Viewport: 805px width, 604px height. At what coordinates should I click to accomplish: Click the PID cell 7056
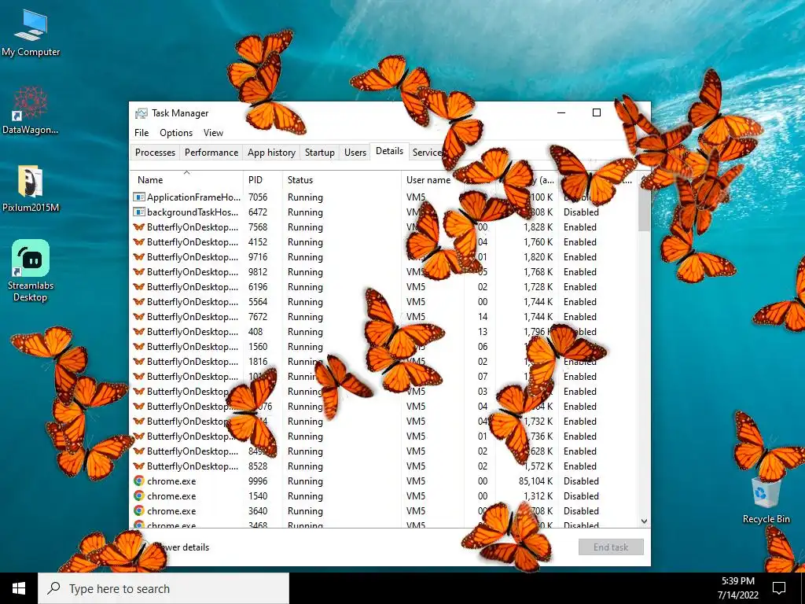point(258,197)
